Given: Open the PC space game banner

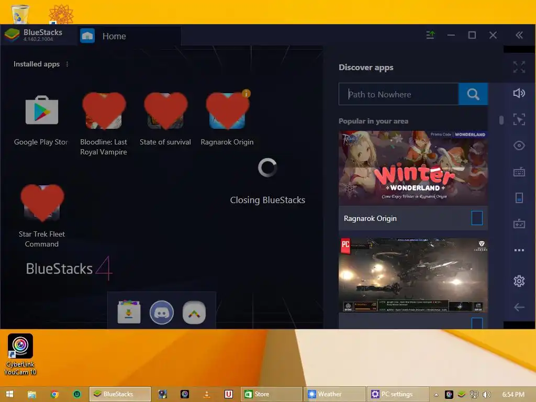Looking at the screenshot, I should click(x=414, y=275).
